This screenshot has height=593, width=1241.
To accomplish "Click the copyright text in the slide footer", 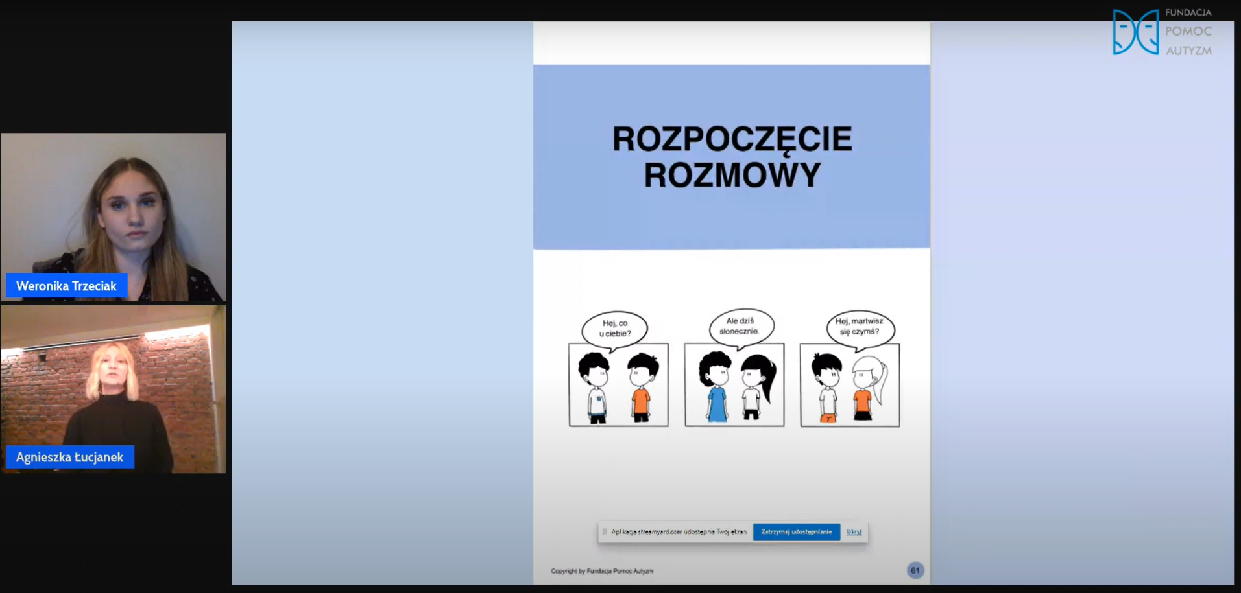I will (x=602, y=571).
